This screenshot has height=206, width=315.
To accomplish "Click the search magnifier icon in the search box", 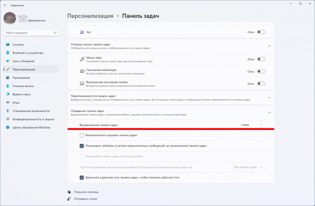I will pos(55,33).
